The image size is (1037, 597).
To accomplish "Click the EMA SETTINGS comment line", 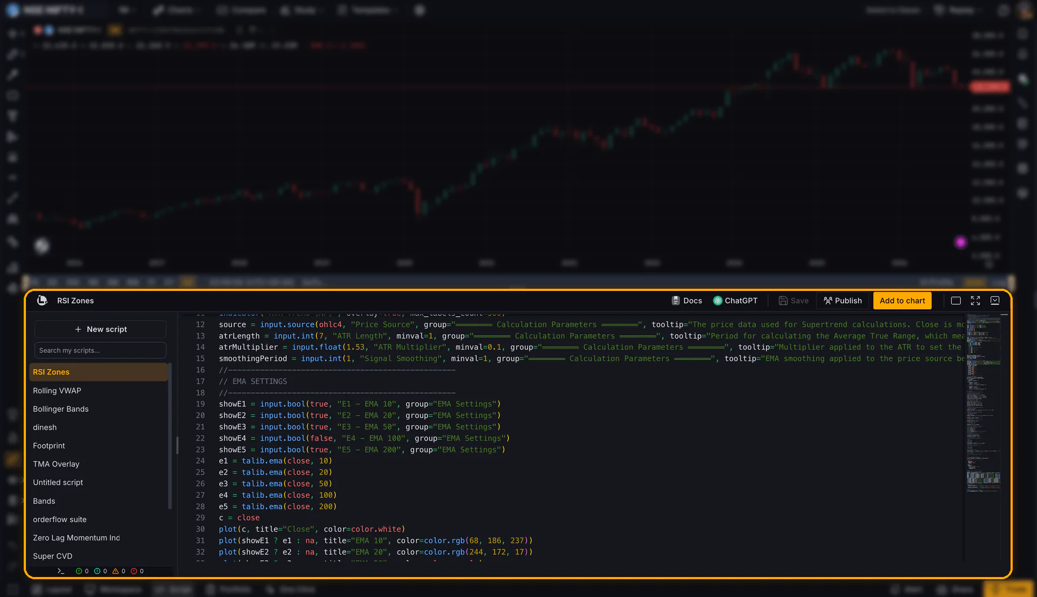I will pos(253,382).
